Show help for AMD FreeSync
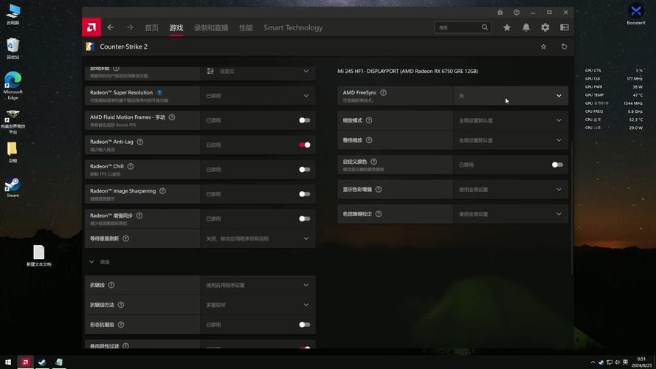The height and width of the screenshot is (369, 656). tap(383, 92)
